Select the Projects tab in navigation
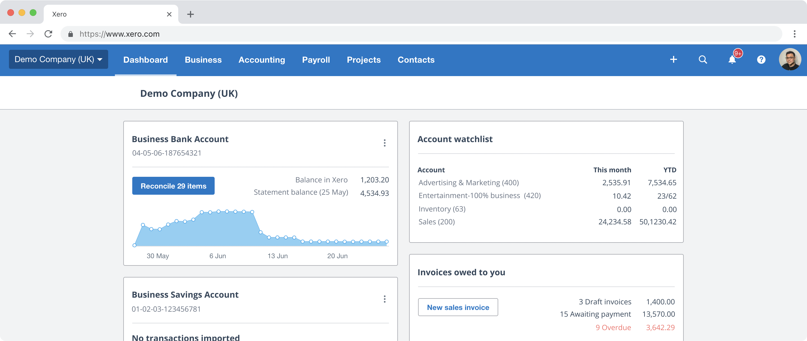 [364, 60]
